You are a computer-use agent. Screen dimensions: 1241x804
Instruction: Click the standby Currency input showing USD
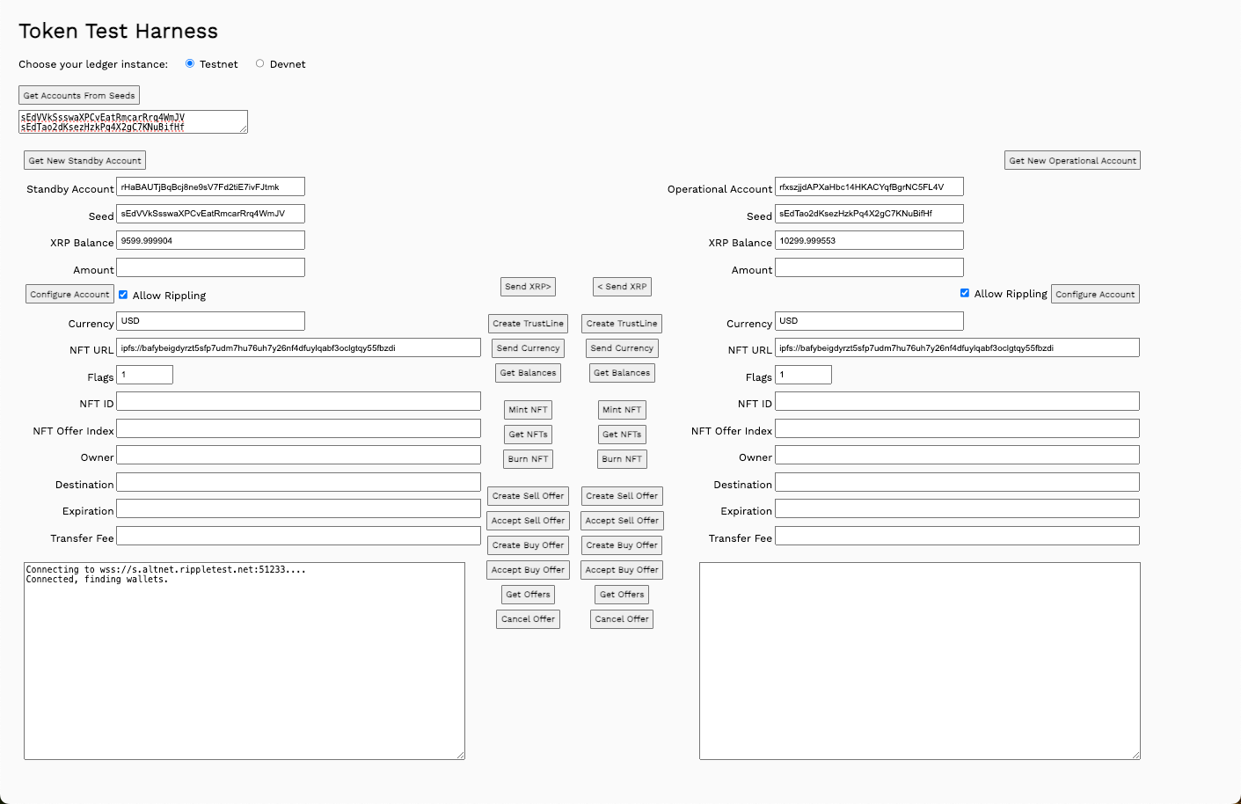tap(210, 321)
